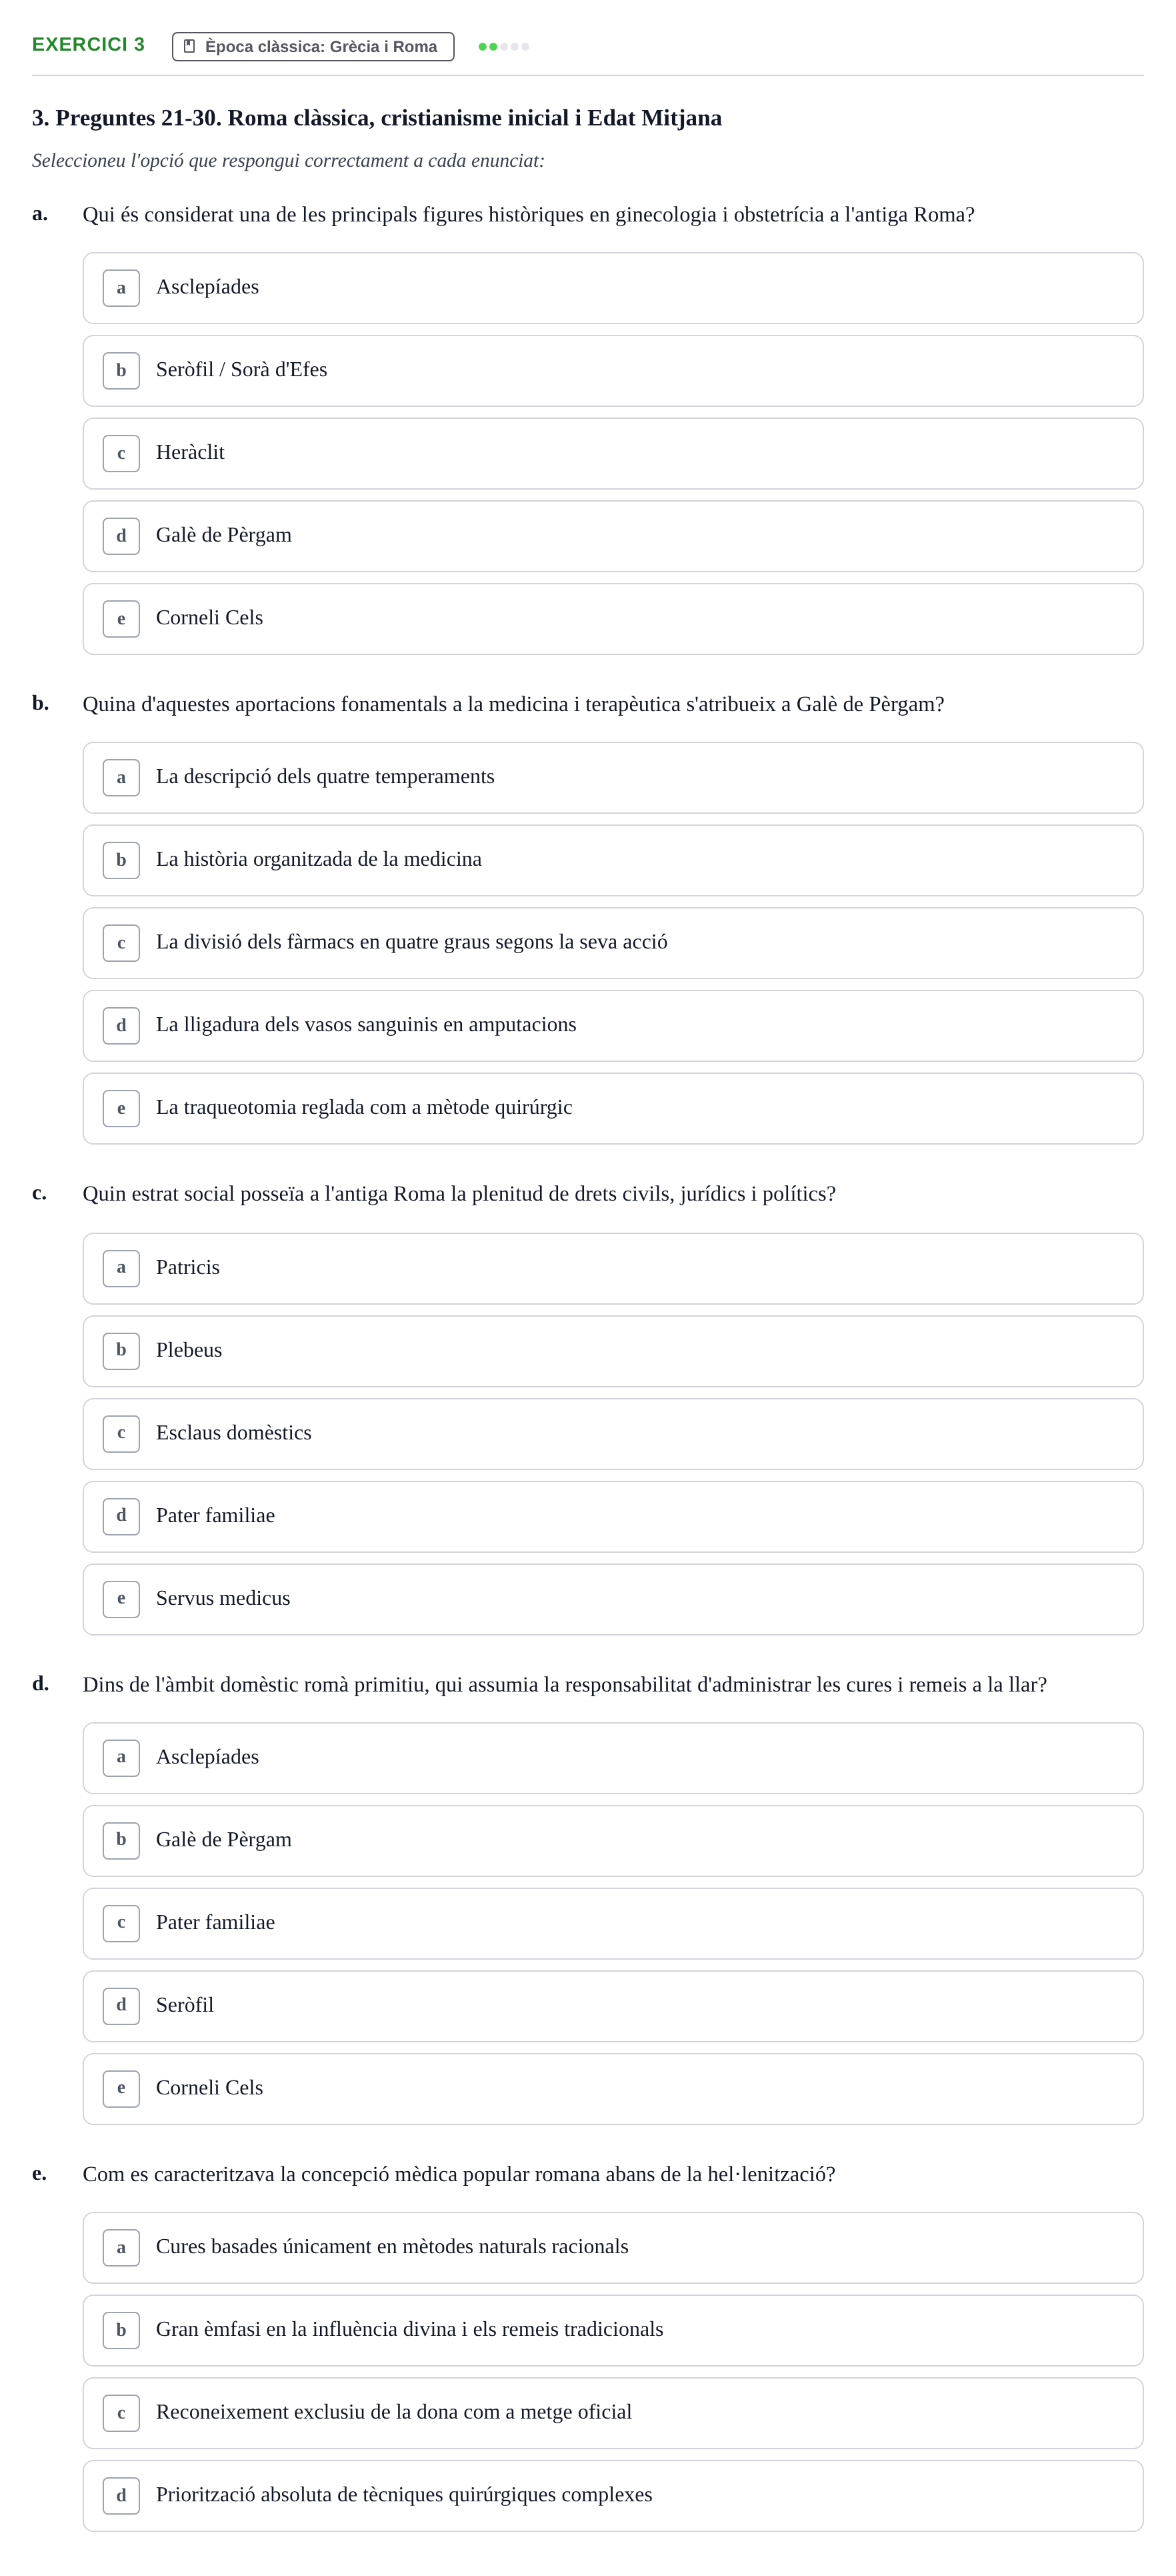Screen dimensions: 1176x2576
Task: Select La divisió dels fàrmacs en quatre graus
Action: tap(613, 943)
